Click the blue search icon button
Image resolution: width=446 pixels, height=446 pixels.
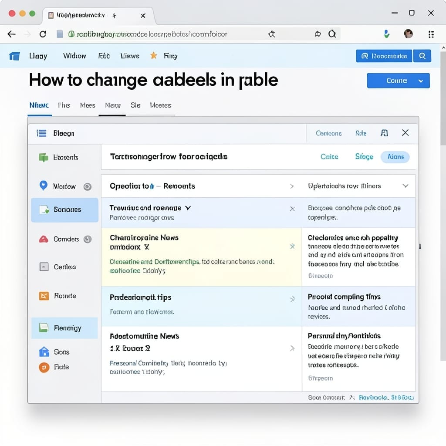pos(422,56)
